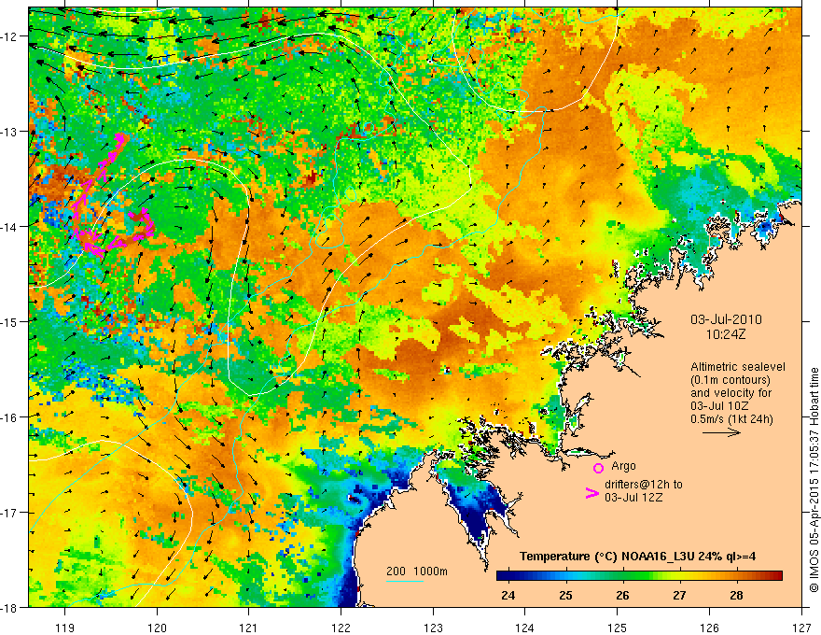Image resolution: width=821 pixels, height=635 pixels.
Task: Click the '03-Jul 12Z' drifter legend text
Action: click(x=633, y=497)
